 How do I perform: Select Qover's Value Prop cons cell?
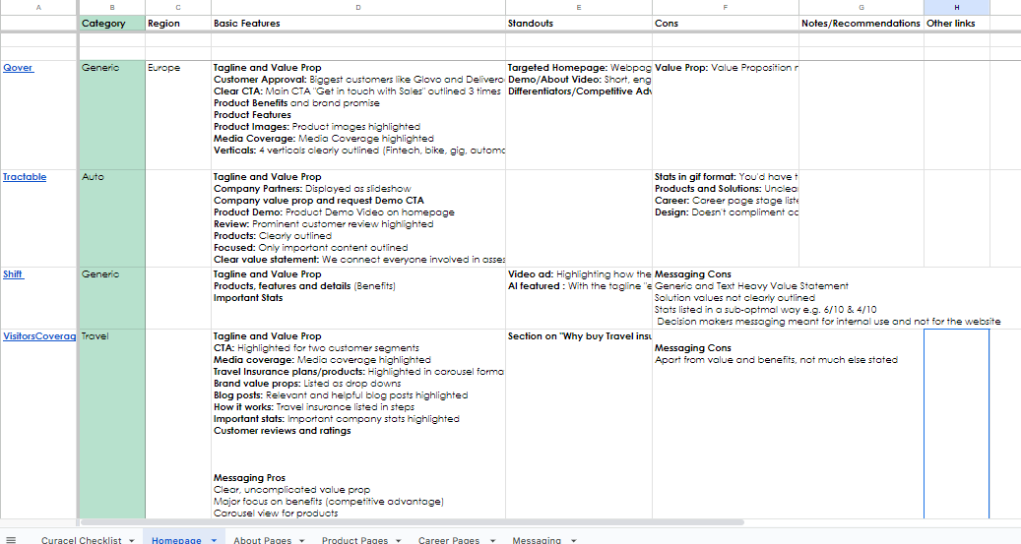(726, 115)
